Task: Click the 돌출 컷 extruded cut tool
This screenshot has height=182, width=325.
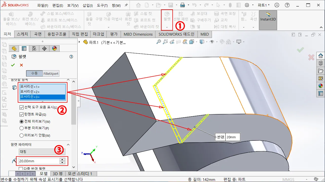Action: [89, 19]
